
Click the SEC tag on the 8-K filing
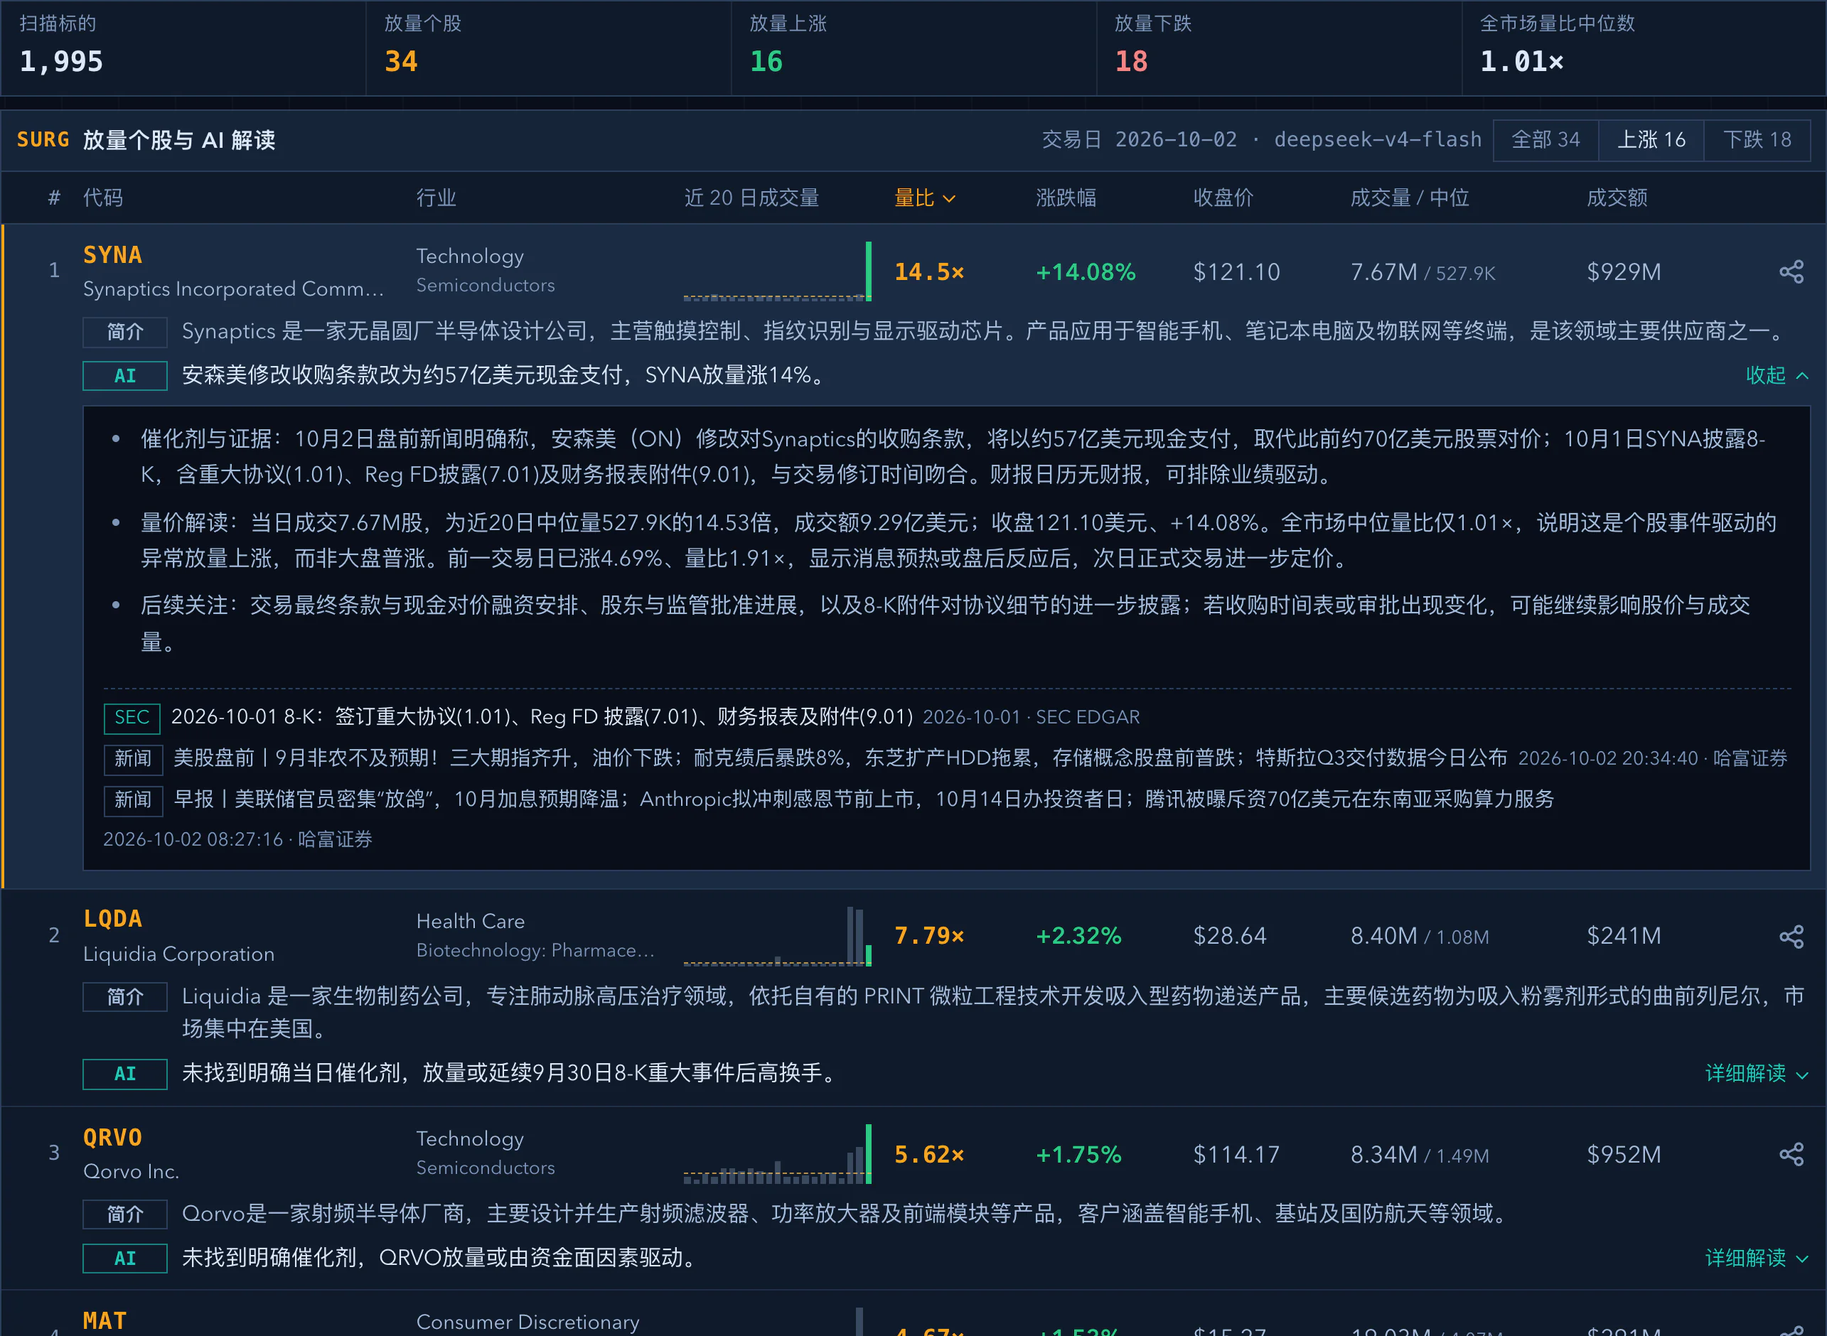click(x=132, y=717)
